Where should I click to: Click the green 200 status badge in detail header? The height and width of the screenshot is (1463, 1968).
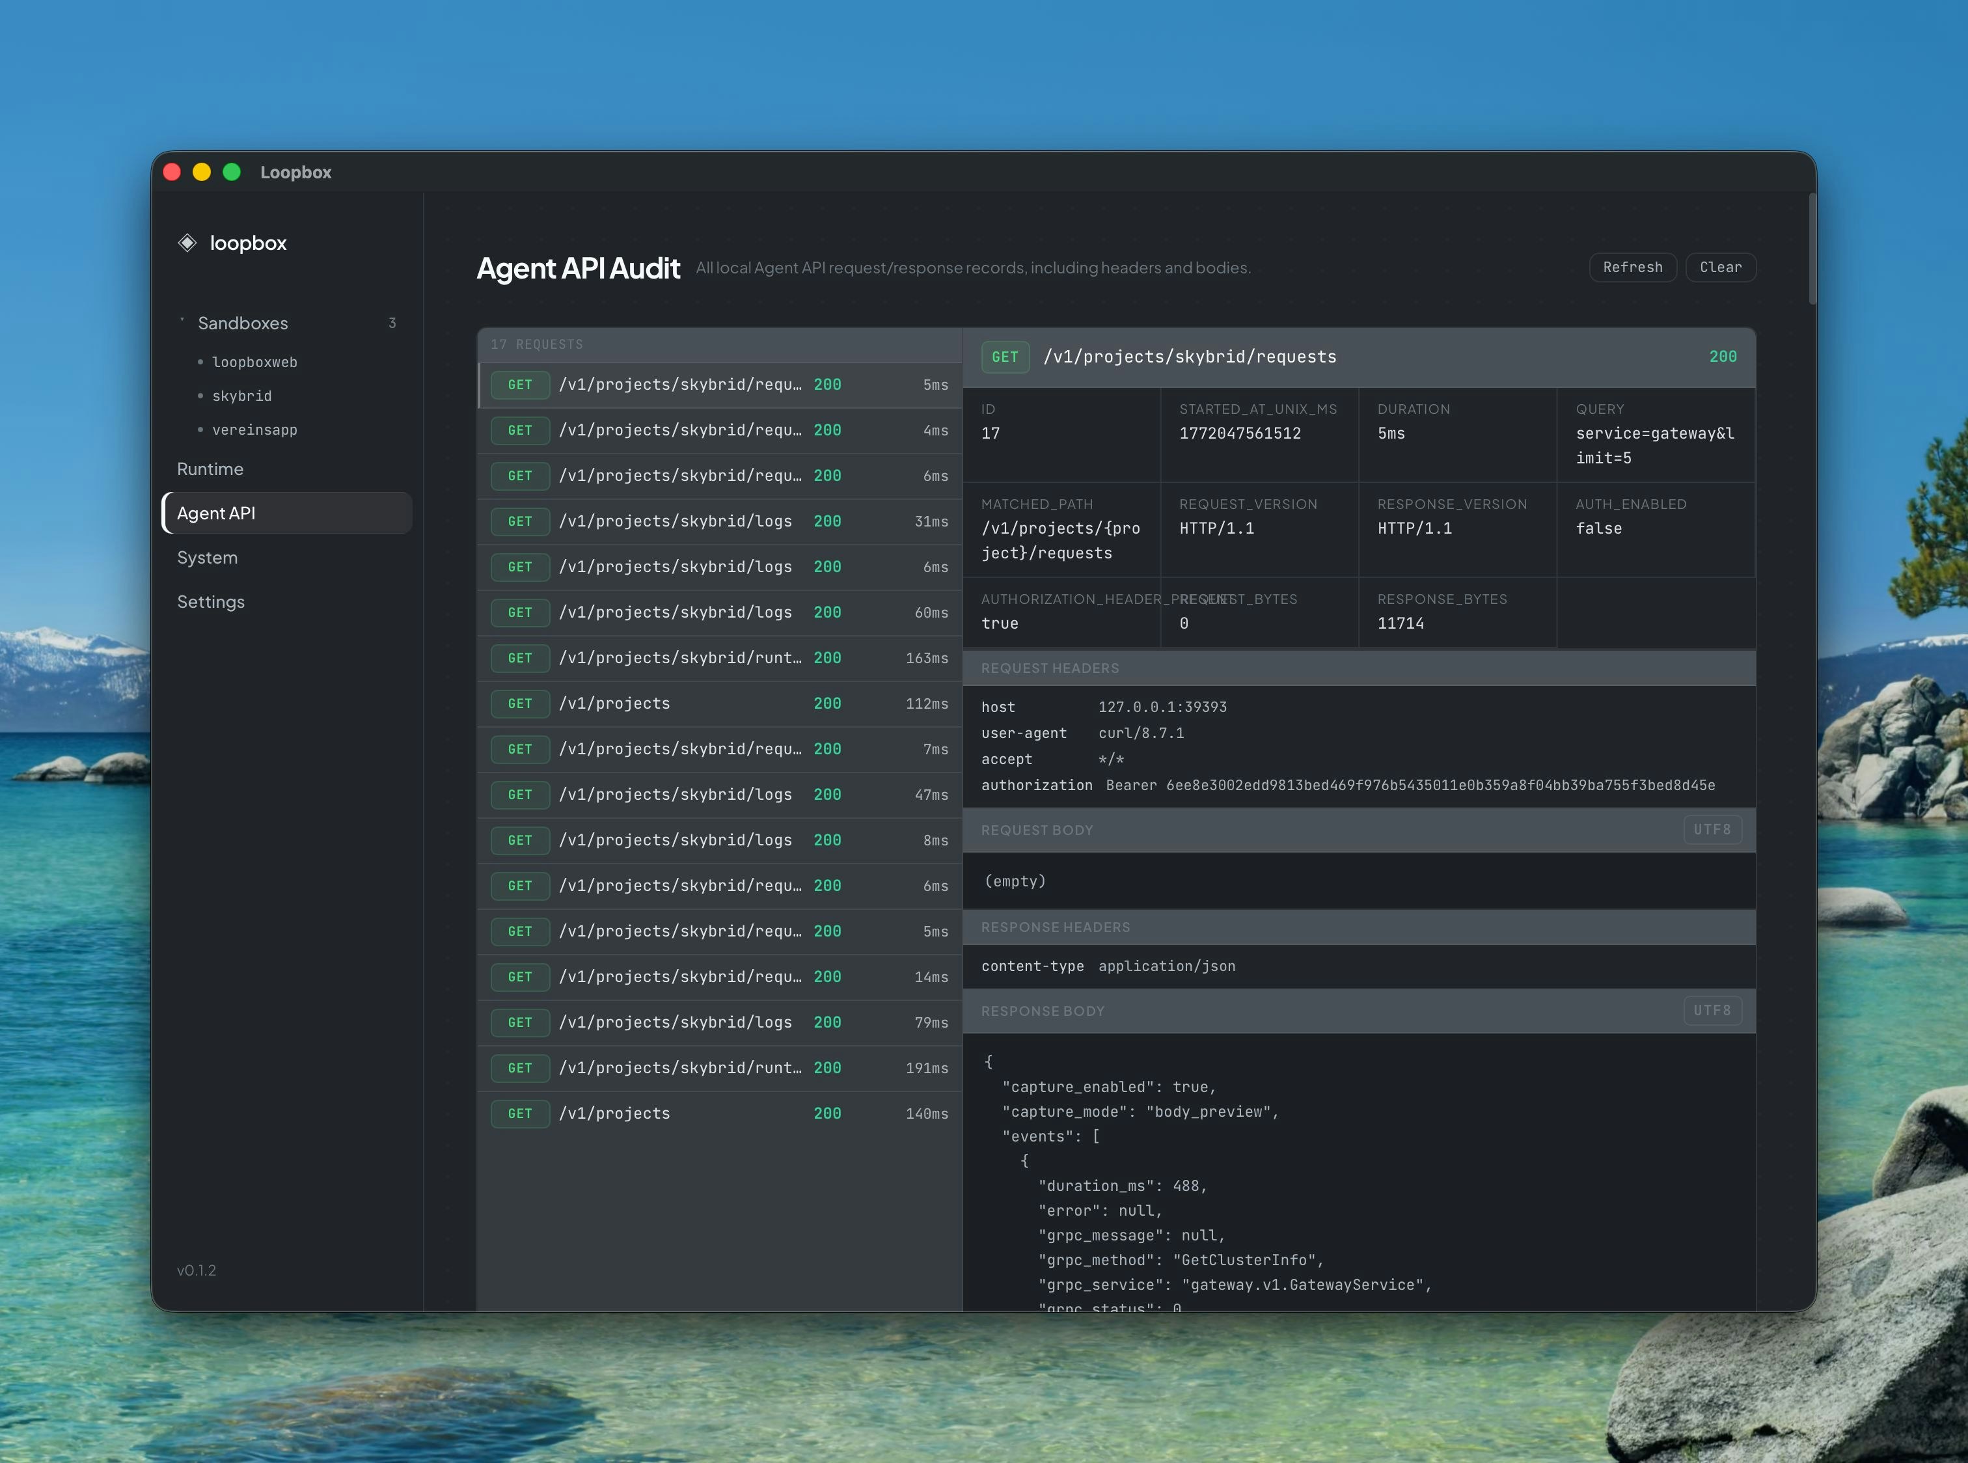pyautogui.click(x=1722, y=357)
